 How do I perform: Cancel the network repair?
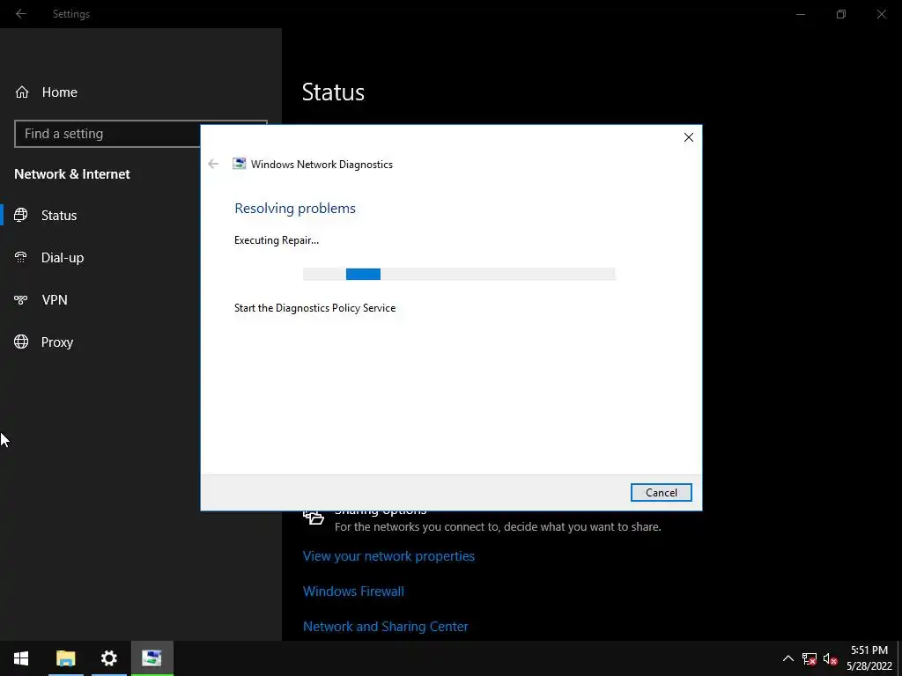click(661, 493)
